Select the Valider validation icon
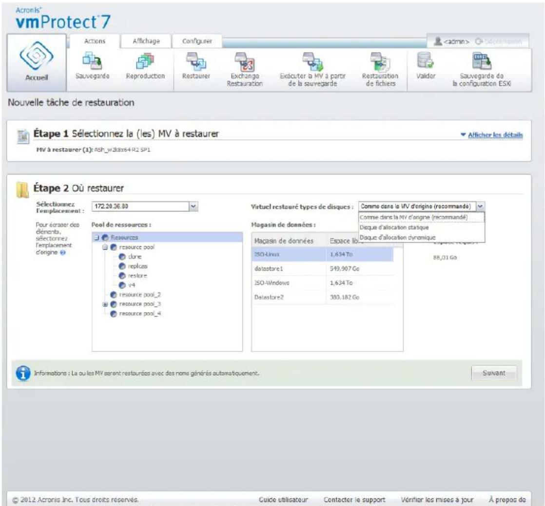Screen dimensions: 545x506 point(426,60)
